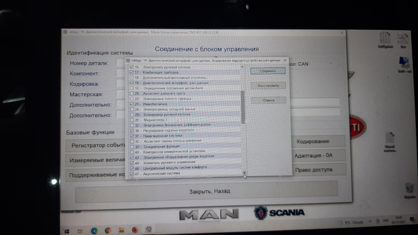
Task: Click the Идентификация системы label
Action: (100, 53)
